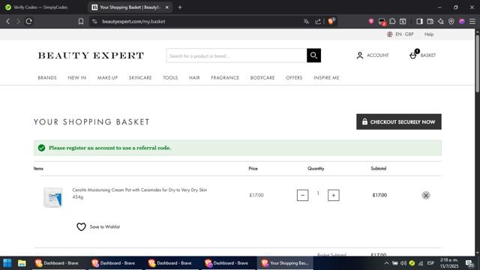Open the OFFERS menu

coord(294,78)
